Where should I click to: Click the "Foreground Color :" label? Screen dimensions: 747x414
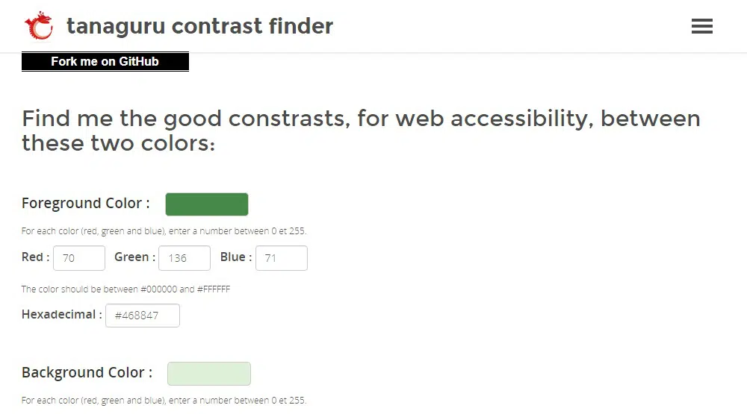pos(86,204)
